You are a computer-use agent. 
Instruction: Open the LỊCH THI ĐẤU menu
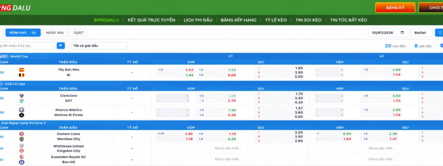pyautogui.click(x=198, y=20)
